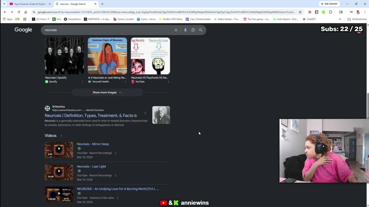Open Neurosis VS Psychosis image
Viewport: 369px width, 207px height.
tap(150, 56)
